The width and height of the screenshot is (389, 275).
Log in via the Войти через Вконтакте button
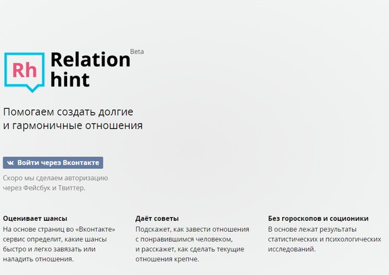(x=53, y=163)
